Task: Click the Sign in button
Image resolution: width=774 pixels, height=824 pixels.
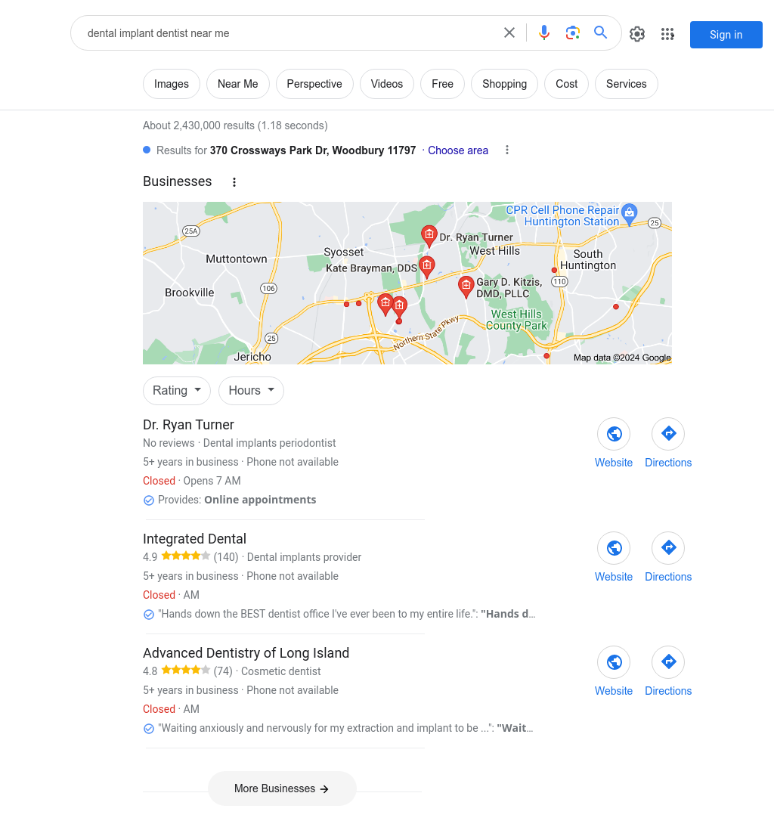Action: click(726, 35)
